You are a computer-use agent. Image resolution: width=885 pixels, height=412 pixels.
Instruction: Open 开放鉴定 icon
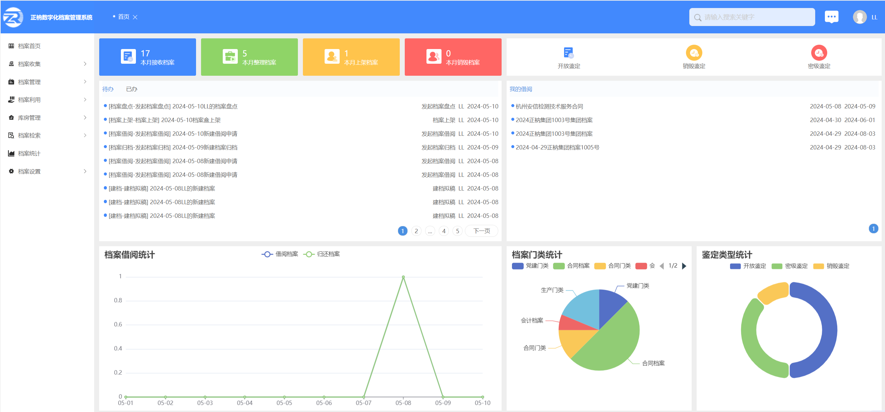pyautogui.click(x=569, y=52)
